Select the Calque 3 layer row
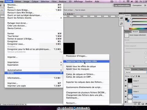The width and height of the screenshot is (147, 110). (x=136, y=86)
